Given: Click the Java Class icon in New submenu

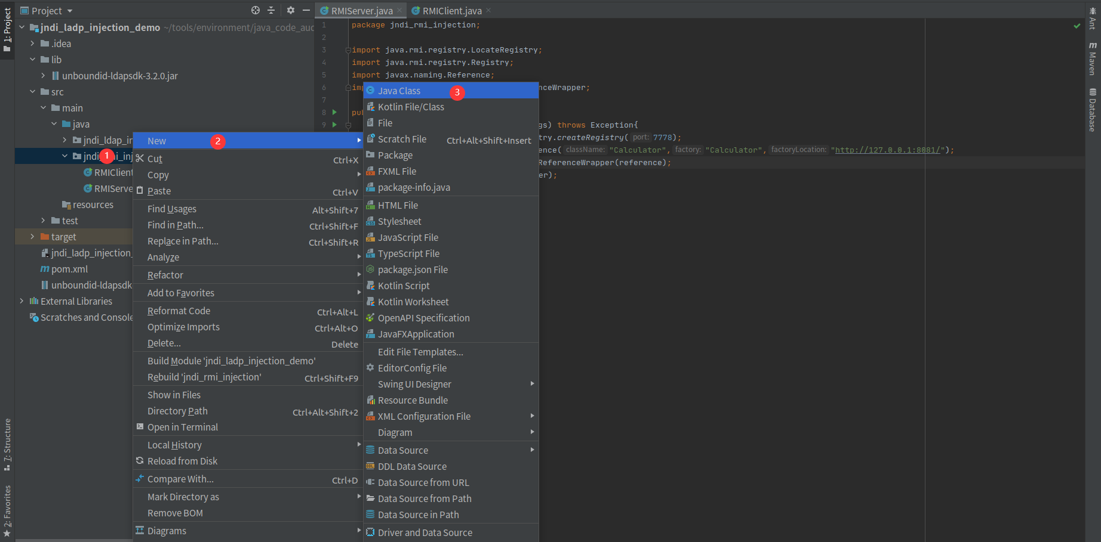Looking at the screenshot, I should (x=370, y=90).
